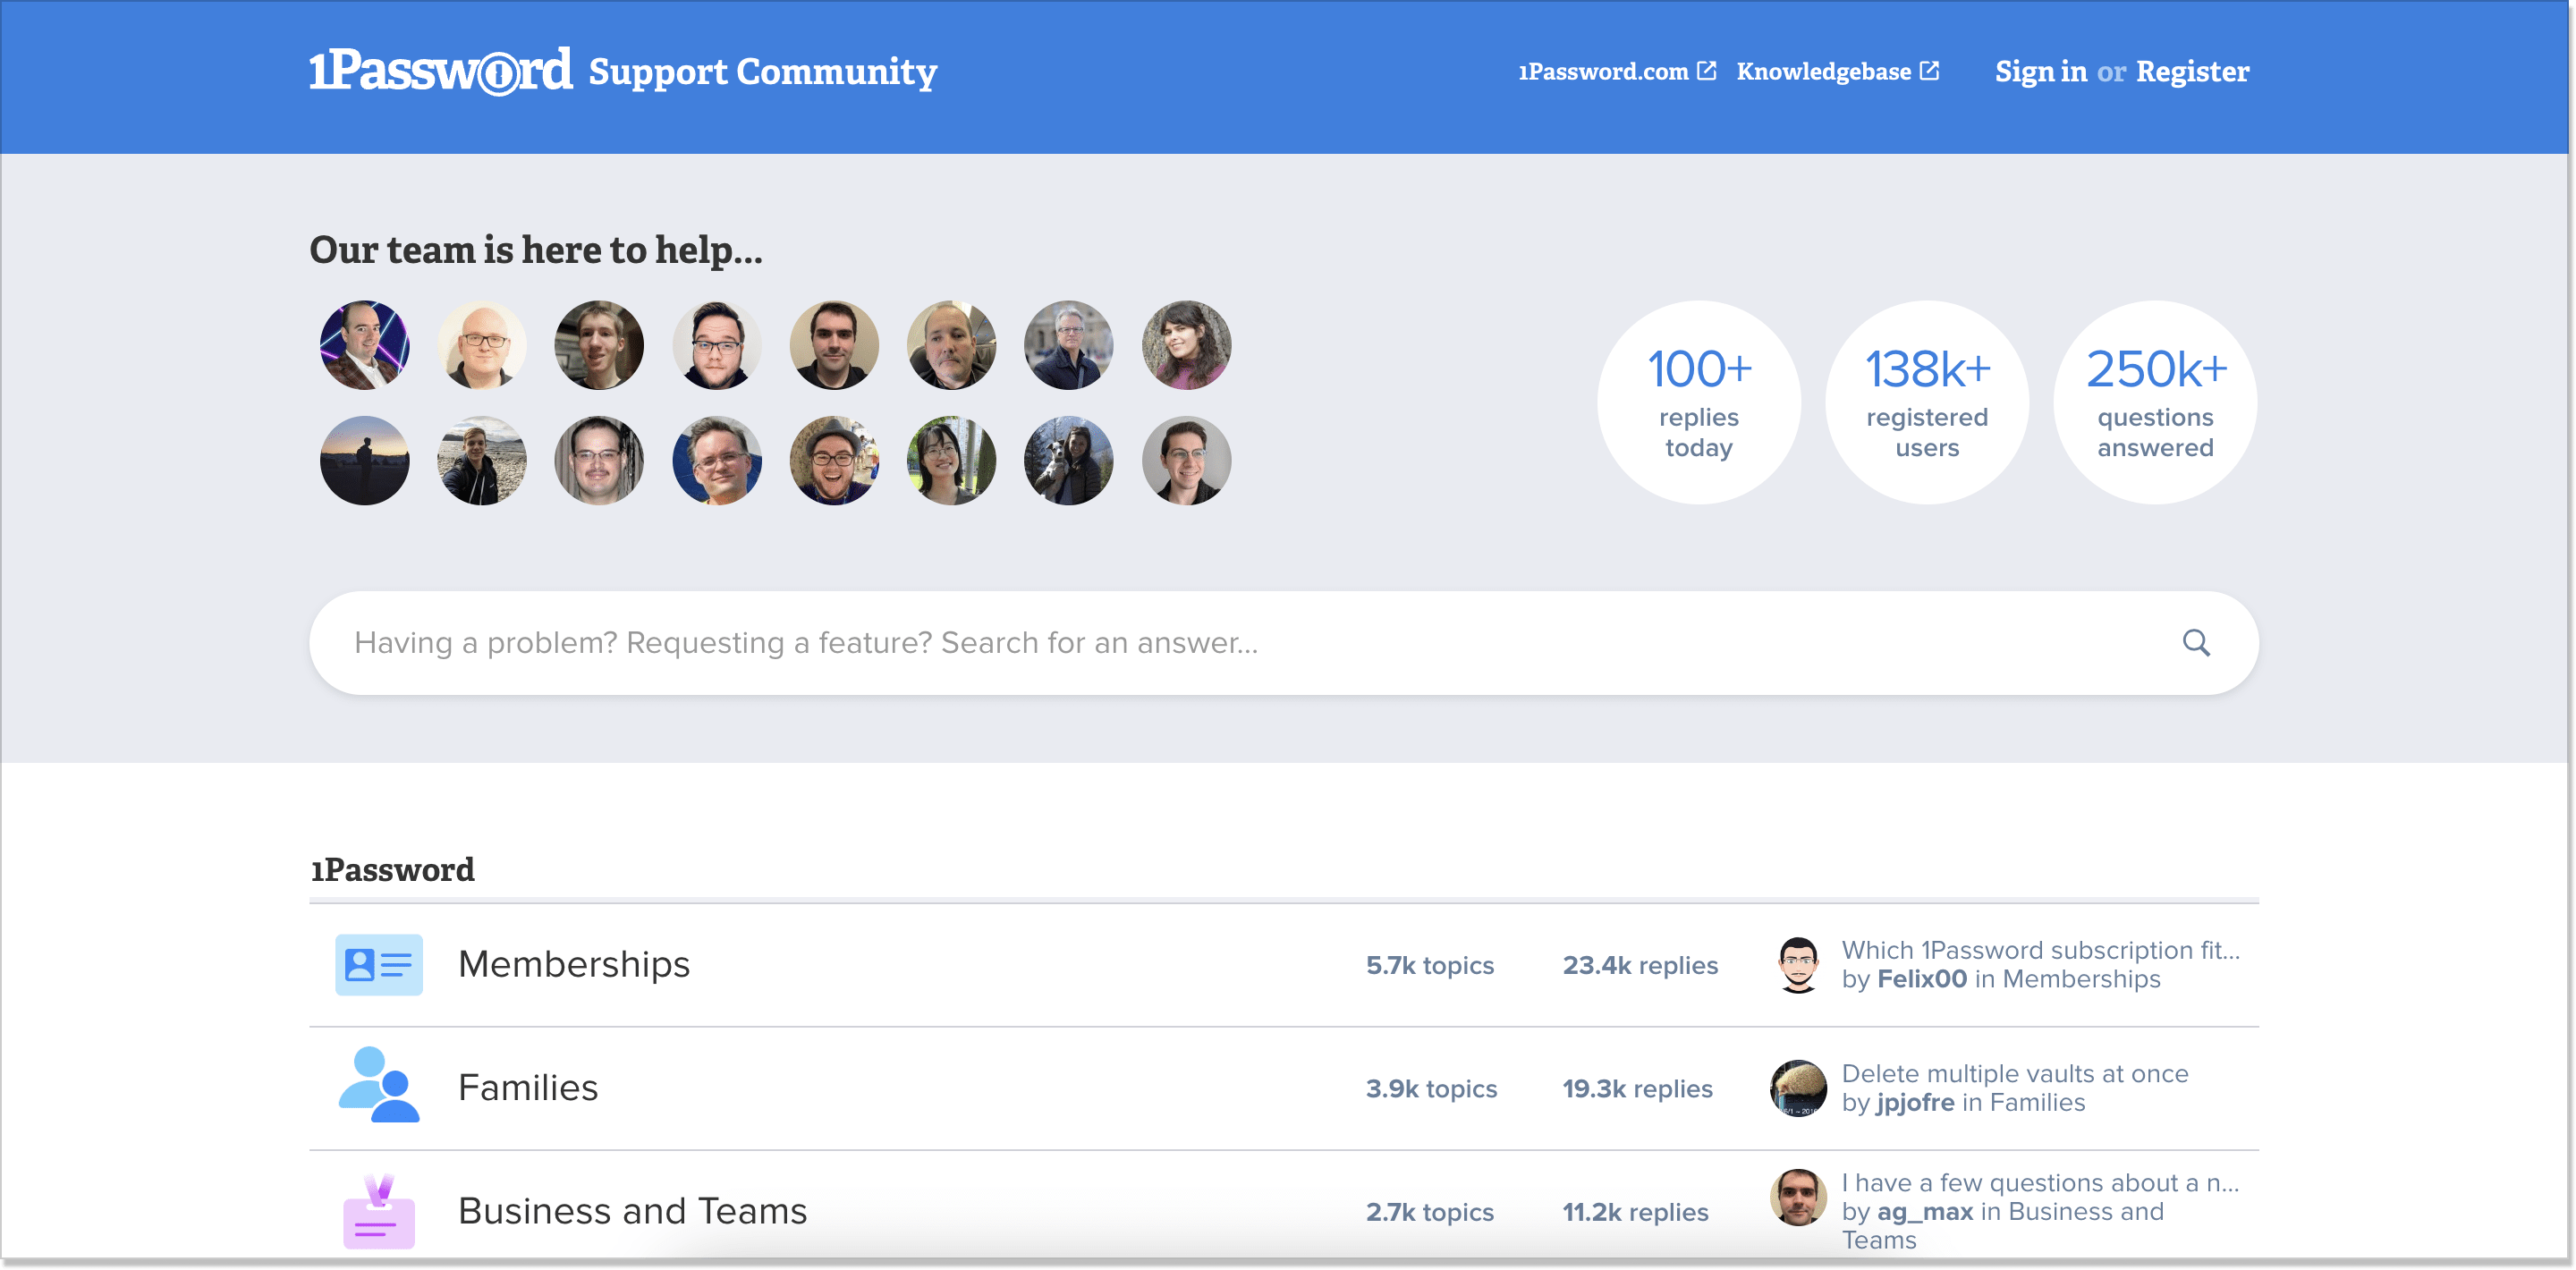Click team avatar of man wearing a hat

(834, 460)
